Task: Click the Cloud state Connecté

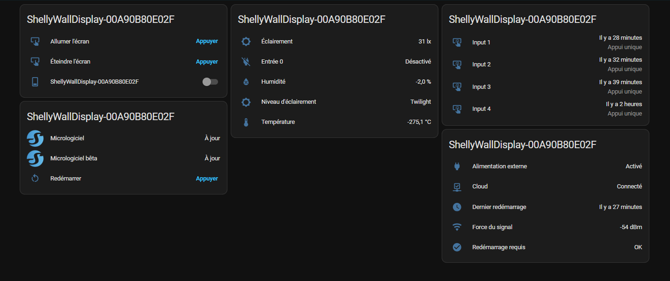Action: [x=630, y=187]
